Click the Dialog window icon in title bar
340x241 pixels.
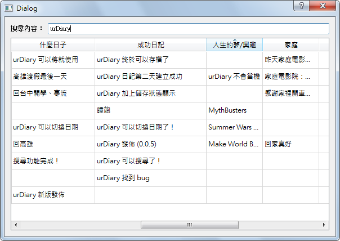click(8, 8)
